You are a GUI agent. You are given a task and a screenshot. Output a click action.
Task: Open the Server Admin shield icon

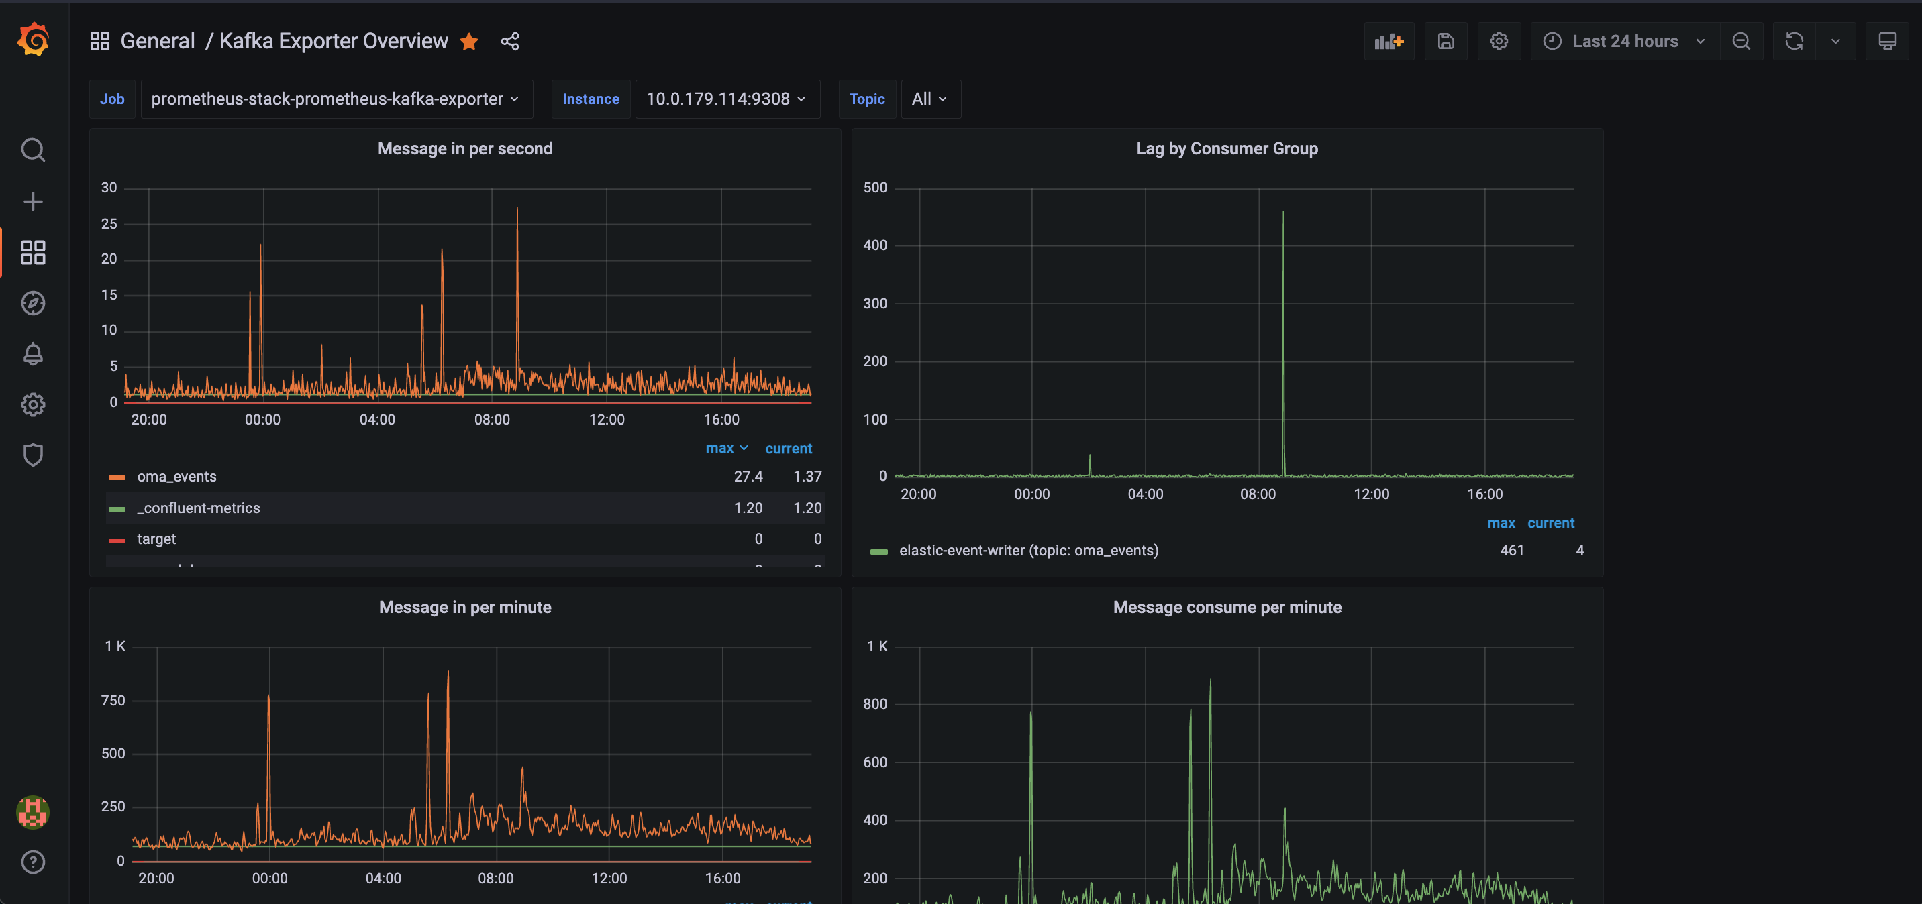[33, 455]
